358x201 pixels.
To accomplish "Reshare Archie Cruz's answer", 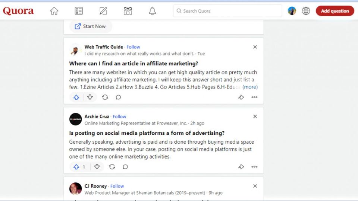I will coord(112,167).
